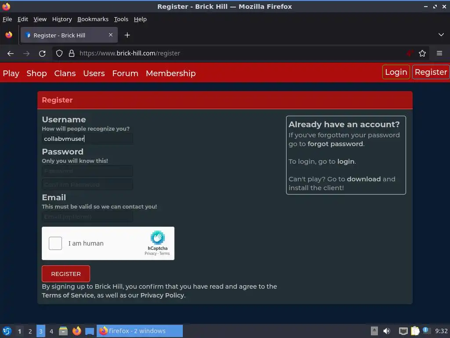The height and width of the screenshot is (338, 450).
Task: Open the Privacy Policy link
Action: [x=162, y=295]
